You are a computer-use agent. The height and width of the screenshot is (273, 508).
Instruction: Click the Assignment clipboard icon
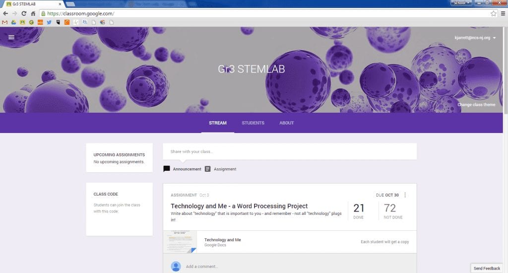tap(208, 169)
